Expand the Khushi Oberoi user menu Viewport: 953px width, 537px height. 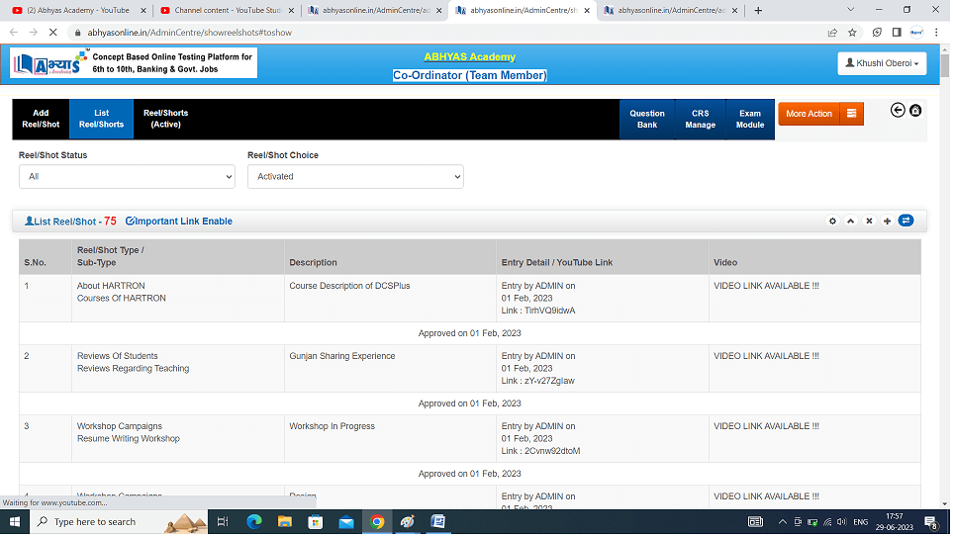882,63
